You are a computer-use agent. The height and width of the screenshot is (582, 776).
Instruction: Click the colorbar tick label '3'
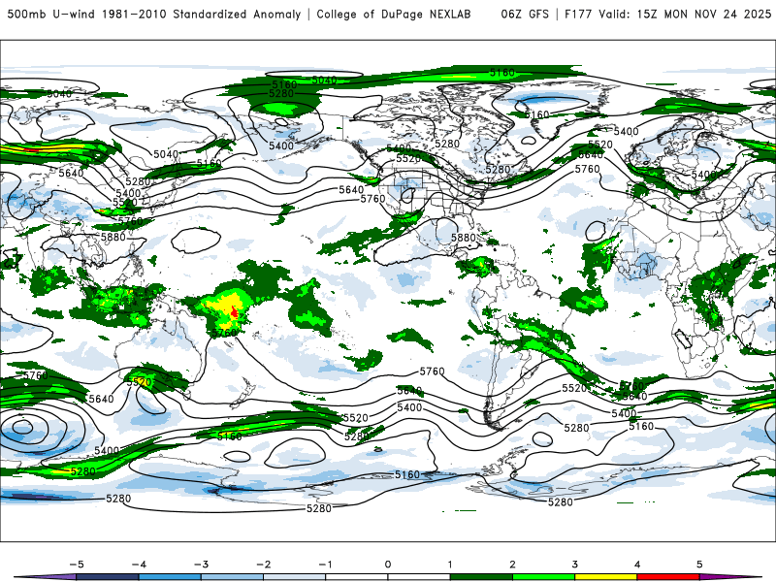[575, 565]
